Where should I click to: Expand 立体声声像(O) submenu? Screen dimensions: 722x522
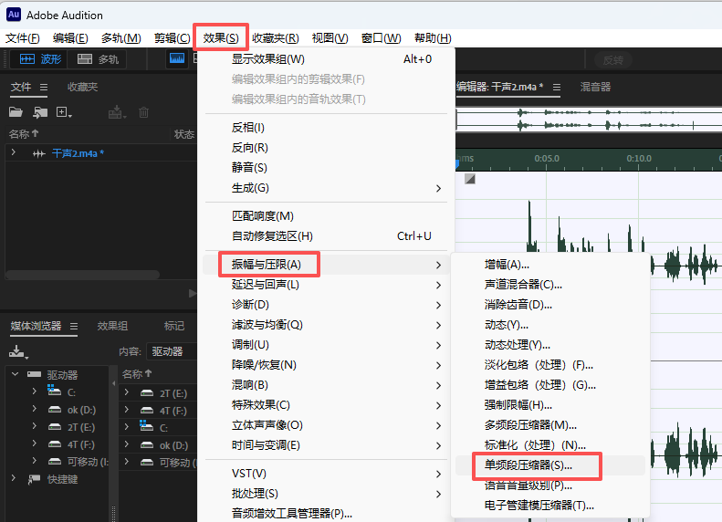coord(326,425)
